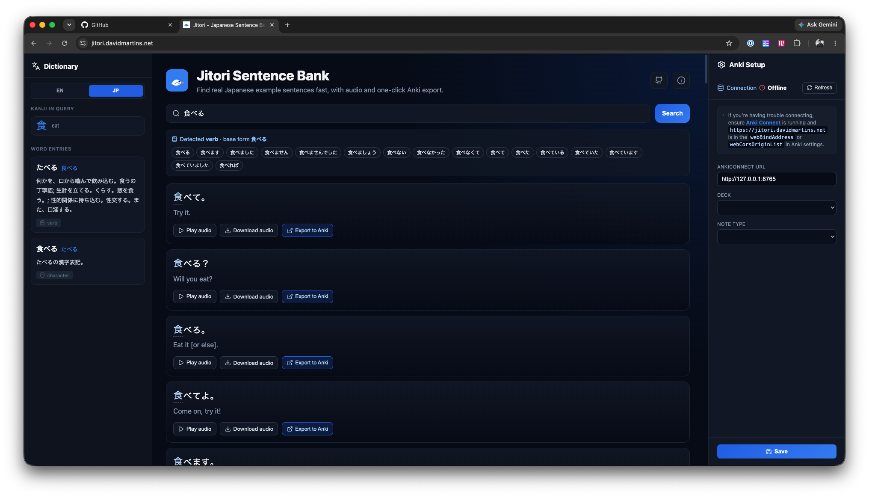Click the search magnifier icon
The height and width of the screenshot is (497, 869).
(x=176, y=113)
